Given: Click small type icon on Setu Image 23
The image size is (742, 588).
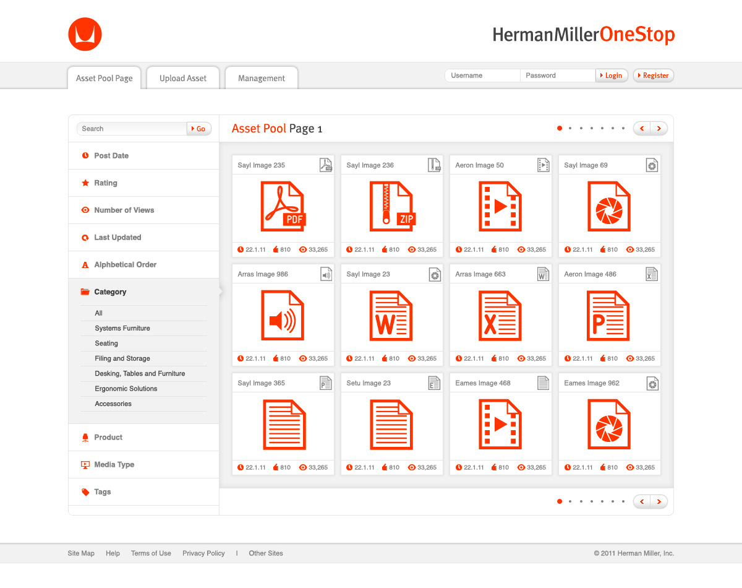Looking at the screenshot, I should [x=435, y=383].
